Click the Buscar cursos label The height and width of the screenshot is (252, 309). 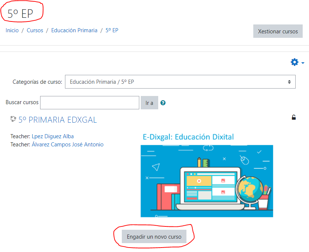point(22,102)
